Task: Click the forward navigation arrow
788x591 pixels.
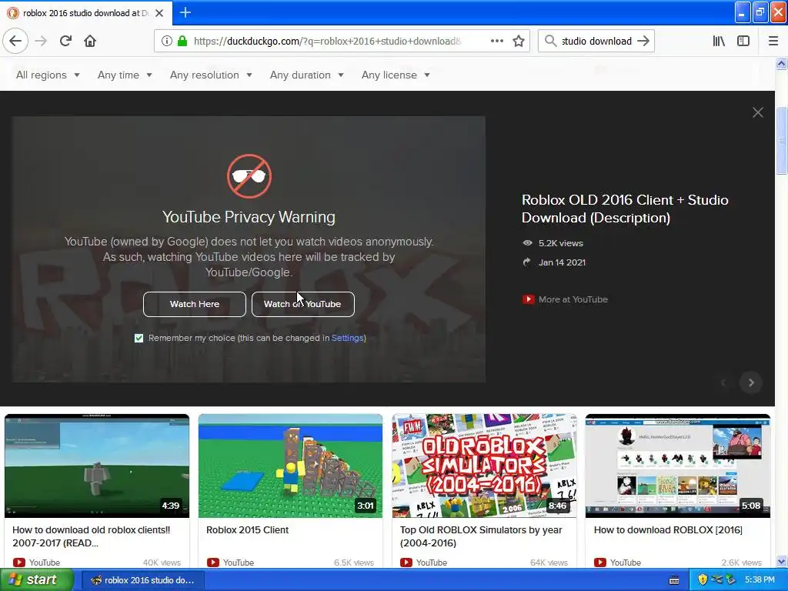Action: tap(41, 41)
